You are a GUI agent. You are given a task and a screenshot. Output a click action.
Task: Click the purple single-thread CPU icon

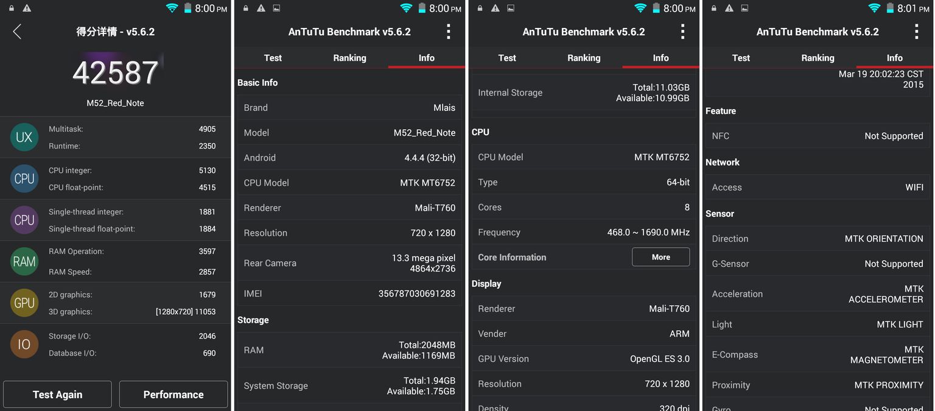pyautogui.click(x=24, y=220)
